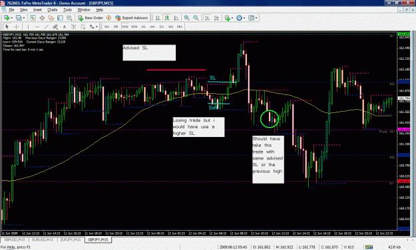Switch chart to Bar Chart mode
The height and width of the screenshot is (250, 416).
[158, 18]
